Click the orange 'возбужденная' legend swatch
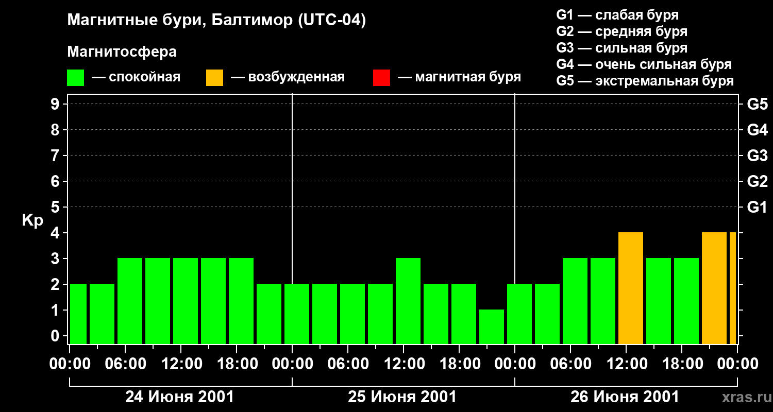773x412 pixels. [x=214, y=78]
